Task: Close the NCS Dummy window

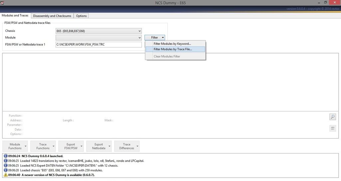Action: (x=335, y=3)
